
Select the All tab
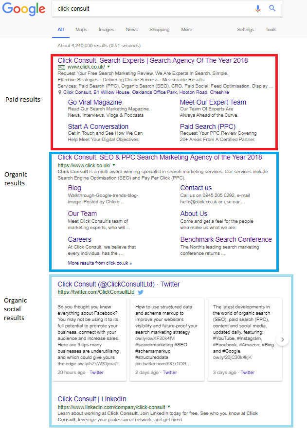point(61,30)
